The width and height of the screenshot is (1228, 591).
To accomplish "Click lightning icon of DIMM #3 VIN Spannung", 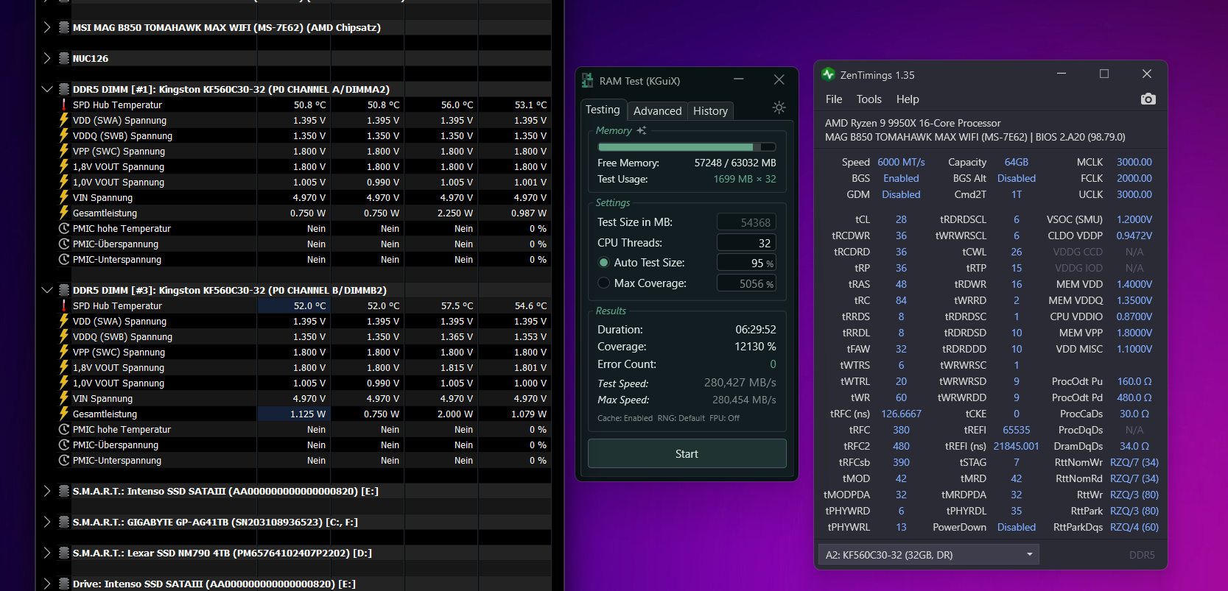I will coord(64,398).
